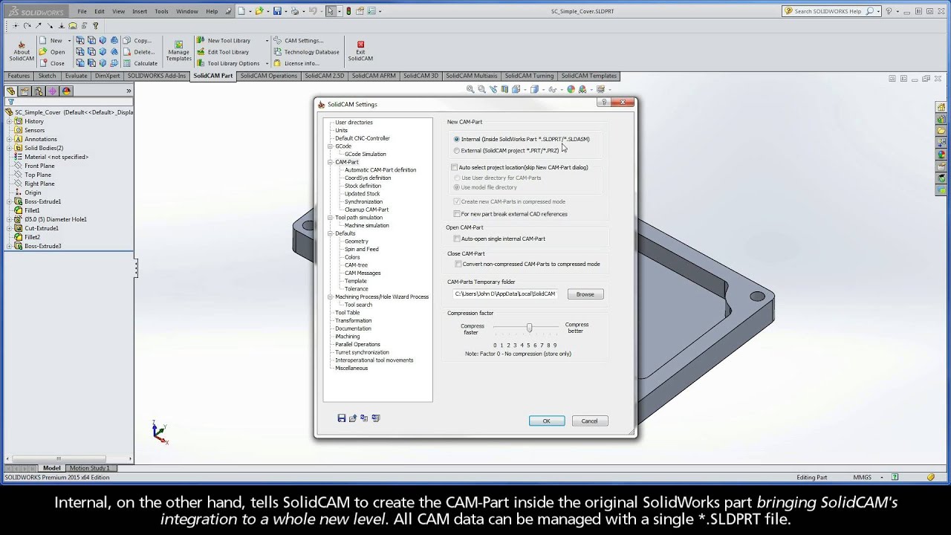
Task: Click the Open CAM-Part command
Action: tap(51, 52)
